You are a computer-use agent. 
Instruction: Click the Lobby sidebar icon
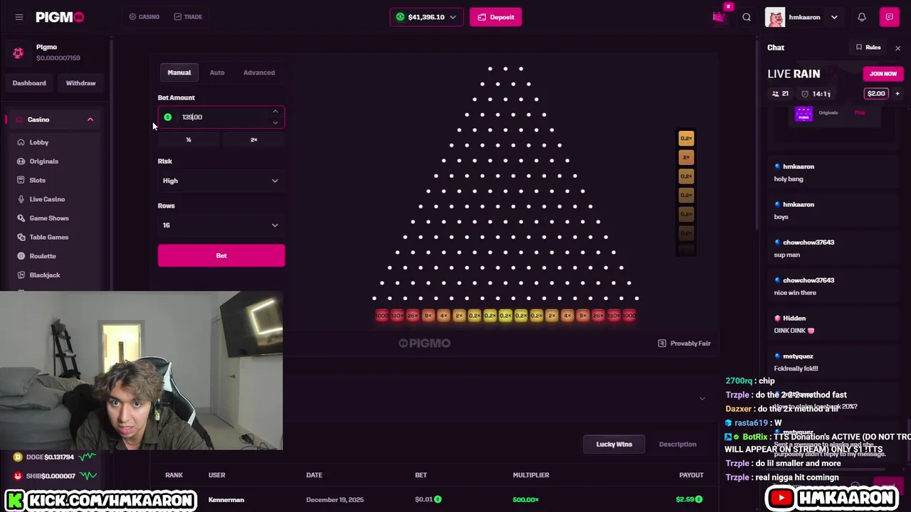[21, 142]
